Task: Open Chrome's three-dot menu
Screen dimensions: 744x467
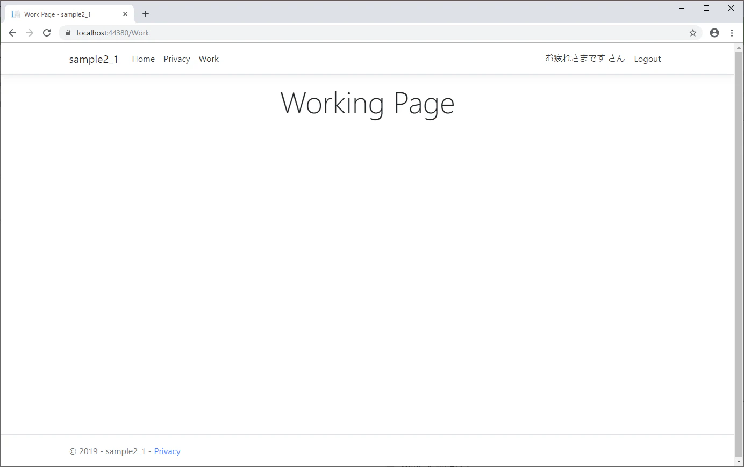Action: [x=732, y=33]
